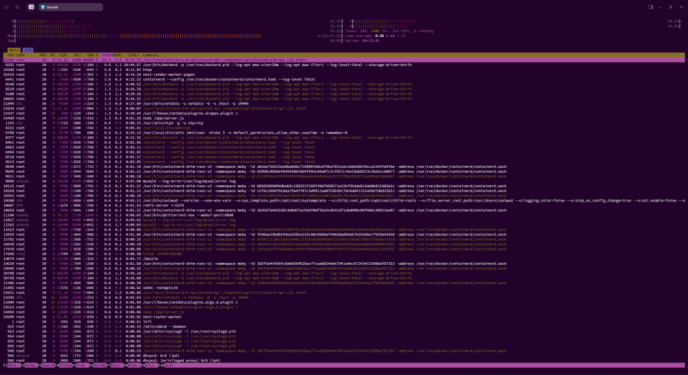The width and height of the screenshot is (688, 375).
Task: Restore down the terminal window
Action: tap(670, 7)
